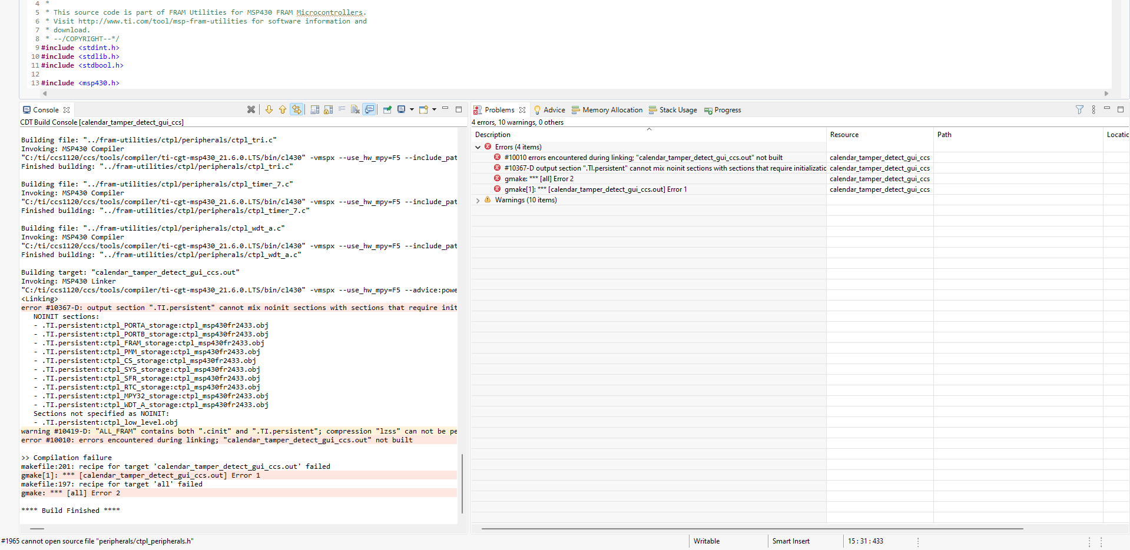Toggle Scroll Lock in the Console

point(329,109)
